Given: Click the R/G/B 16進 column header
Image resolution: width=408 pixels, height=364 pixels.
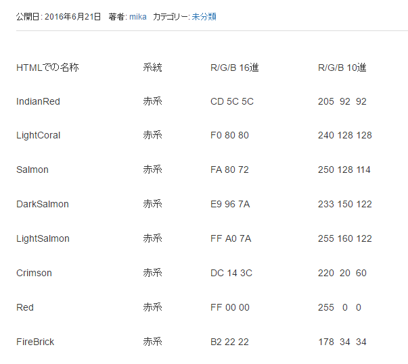Looking at the screenshot, I should point(235,68).
